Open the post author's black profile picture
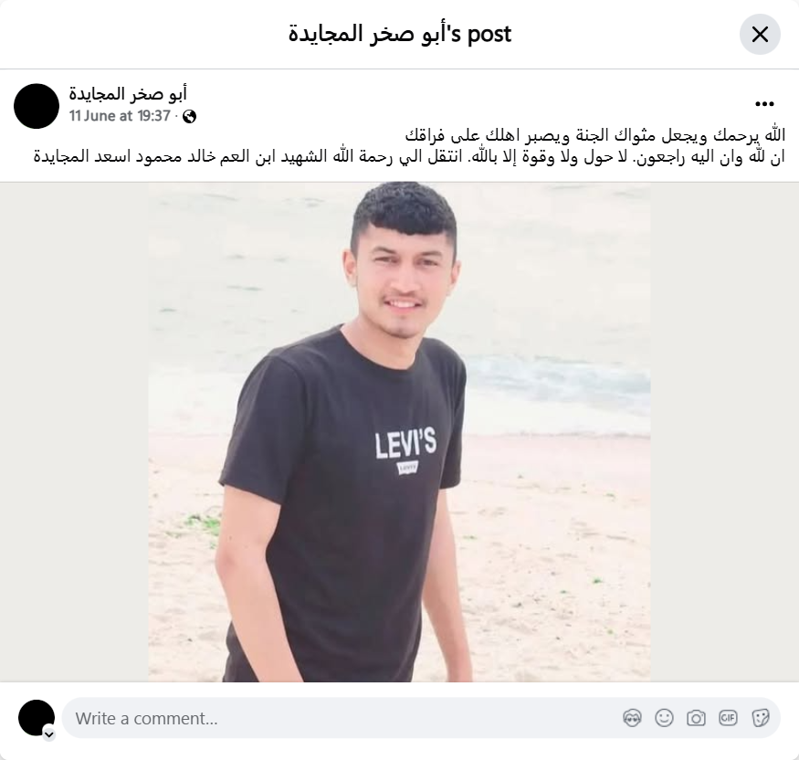 37,106
